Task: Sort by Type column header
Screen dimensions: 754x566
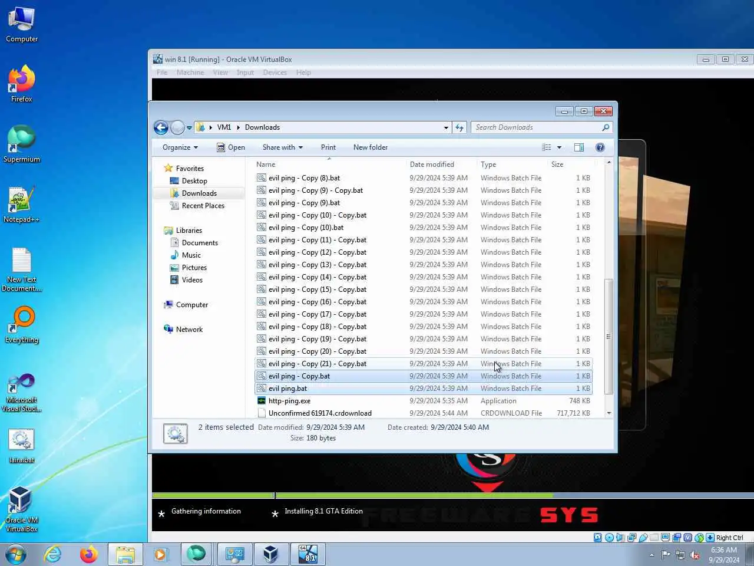Action: [x=512, y=164]
